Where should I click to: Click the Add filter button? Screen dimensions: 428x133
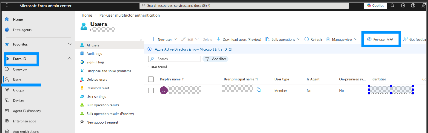tap(215, 59)
